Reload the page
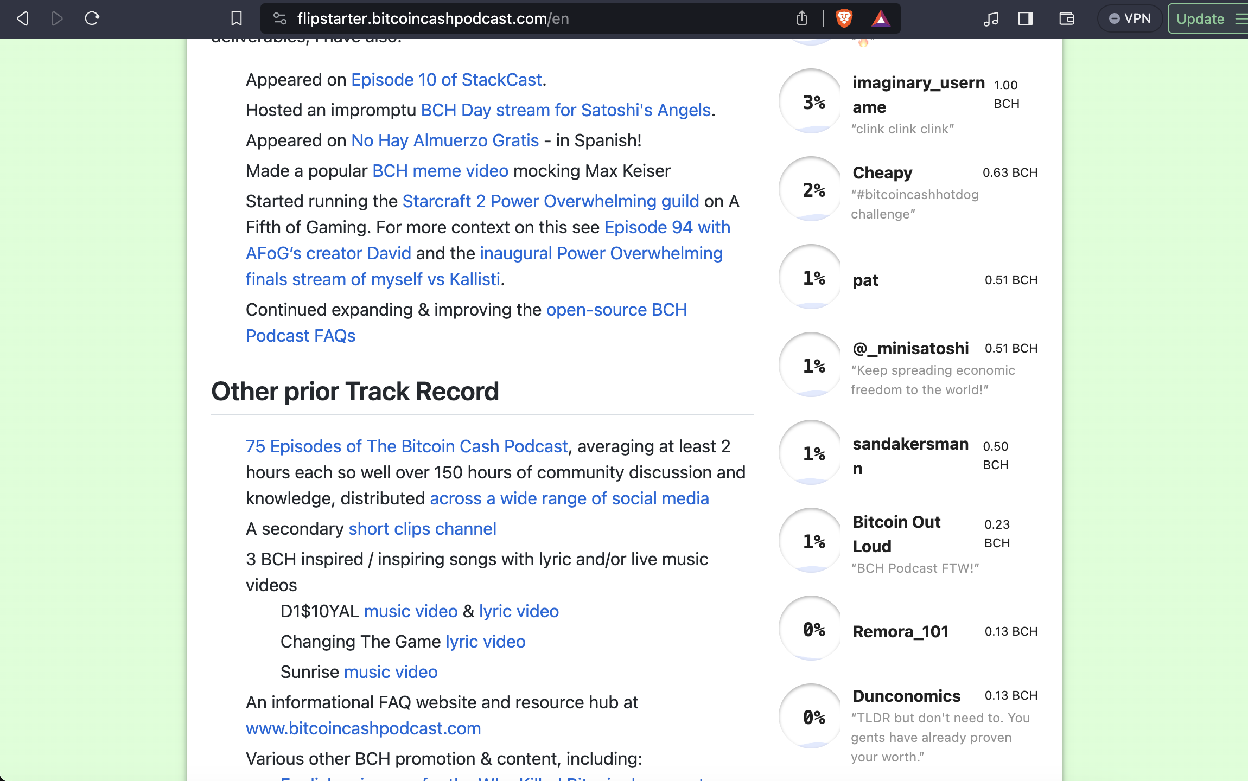Viewport: 1248px width, 781px height. 92,19
